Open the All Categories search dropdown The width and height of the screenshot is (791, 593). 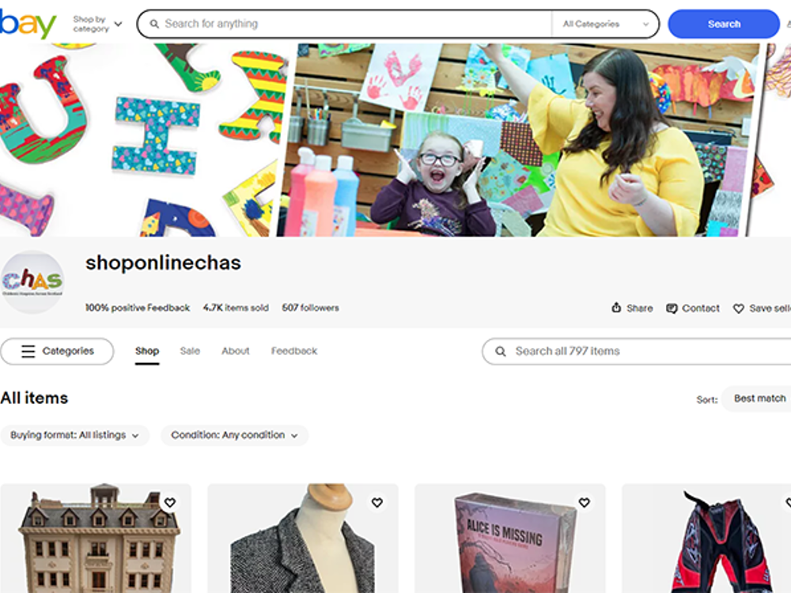[605, 25]
